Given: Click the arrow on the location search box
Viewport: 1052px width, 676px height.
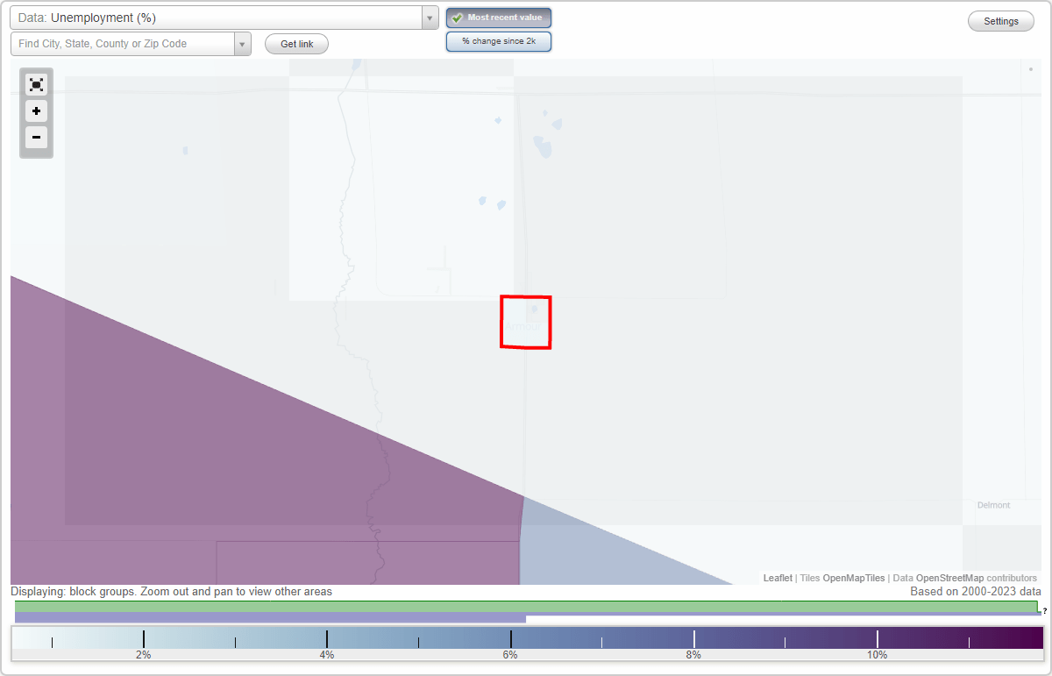Looking at the screenshot, I should [242, 43].
